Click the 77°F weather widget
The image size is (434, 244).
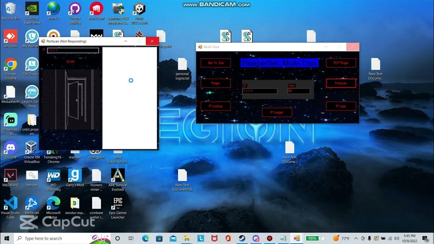pyautogui.click(x=341, y=238)
